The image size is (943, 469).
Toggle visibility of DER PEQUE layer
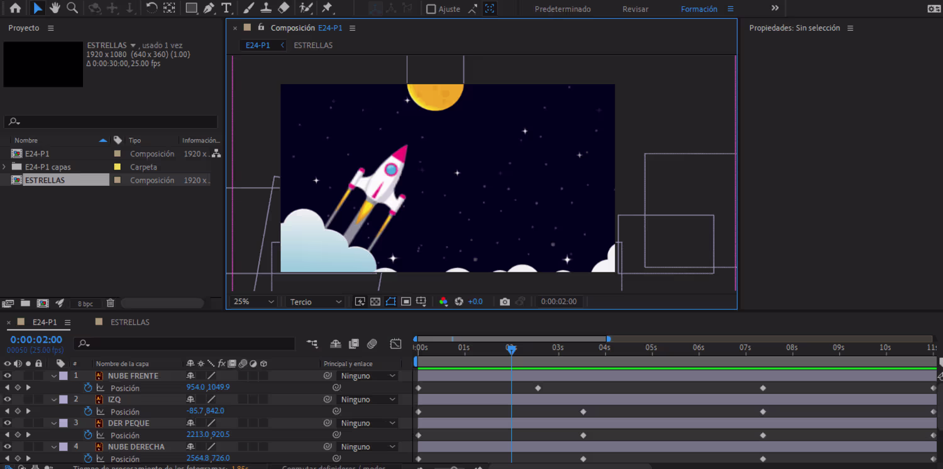click(8, 423)
